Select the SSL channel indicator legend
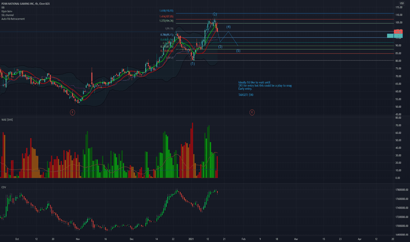 tap(7, 15)
